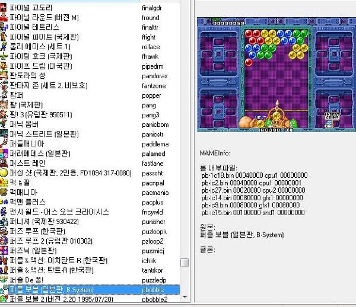356x307 pixels.
Task: Click the icon beside 패닉 스트리트 (일본판)
Action: 4,134
